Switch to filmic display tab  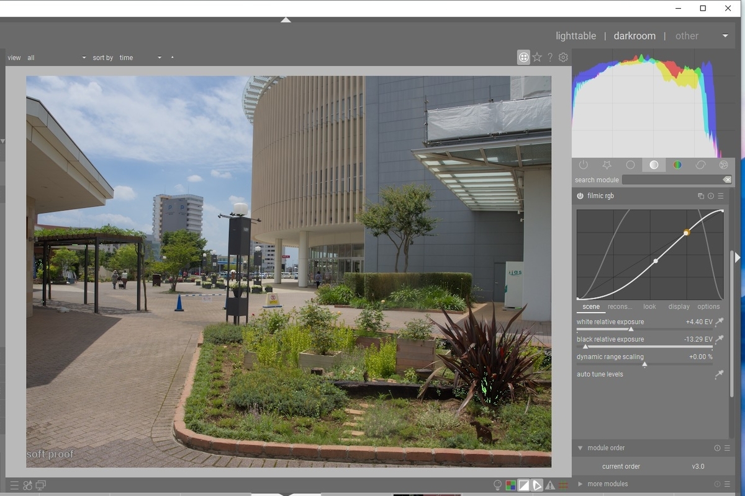(x=679, y=307)
